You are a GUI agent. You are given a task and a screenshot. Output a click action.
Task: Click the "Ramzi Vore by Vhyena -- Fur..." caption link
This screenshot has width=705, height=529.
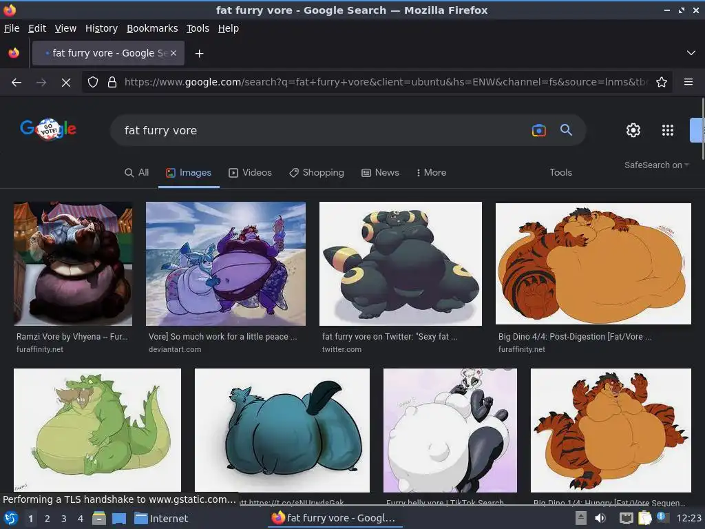click(72, 336)
